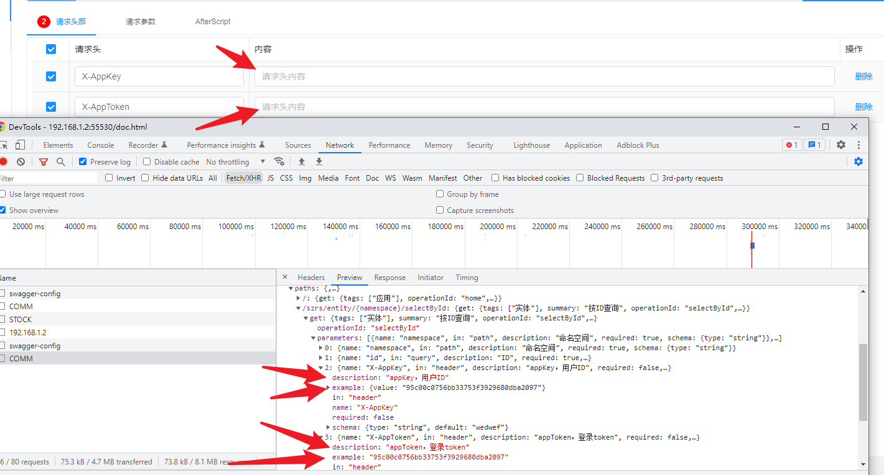Open DevTools settings gear
Screen dimensions: 884x475
pyautogui.click(x=841, y=145)
